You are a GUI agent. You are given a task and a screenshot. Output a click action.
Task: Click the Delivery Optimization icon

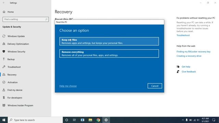point(4,44)
